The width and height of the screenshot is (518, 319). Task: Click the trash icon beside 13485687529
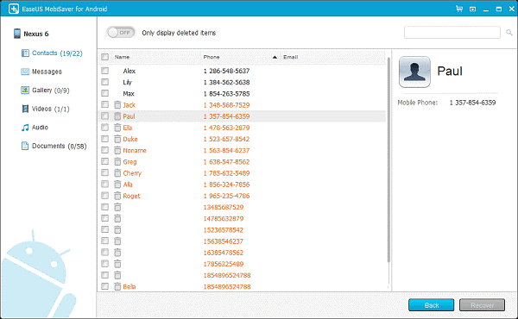pyautogui.click(x=117, y=207)
